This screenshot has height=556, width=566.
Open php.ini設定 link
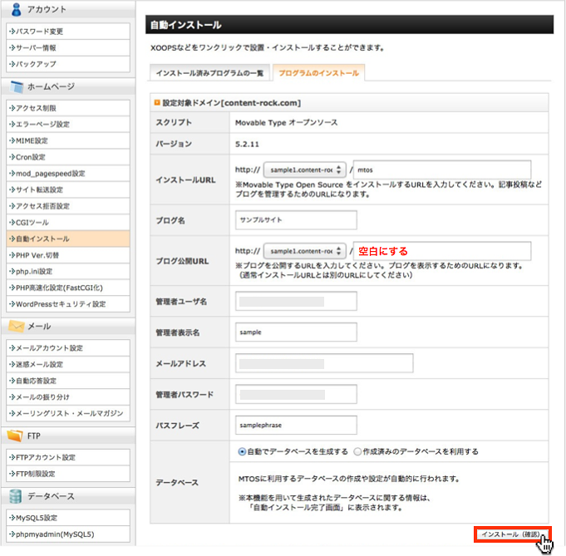point(68,272)
